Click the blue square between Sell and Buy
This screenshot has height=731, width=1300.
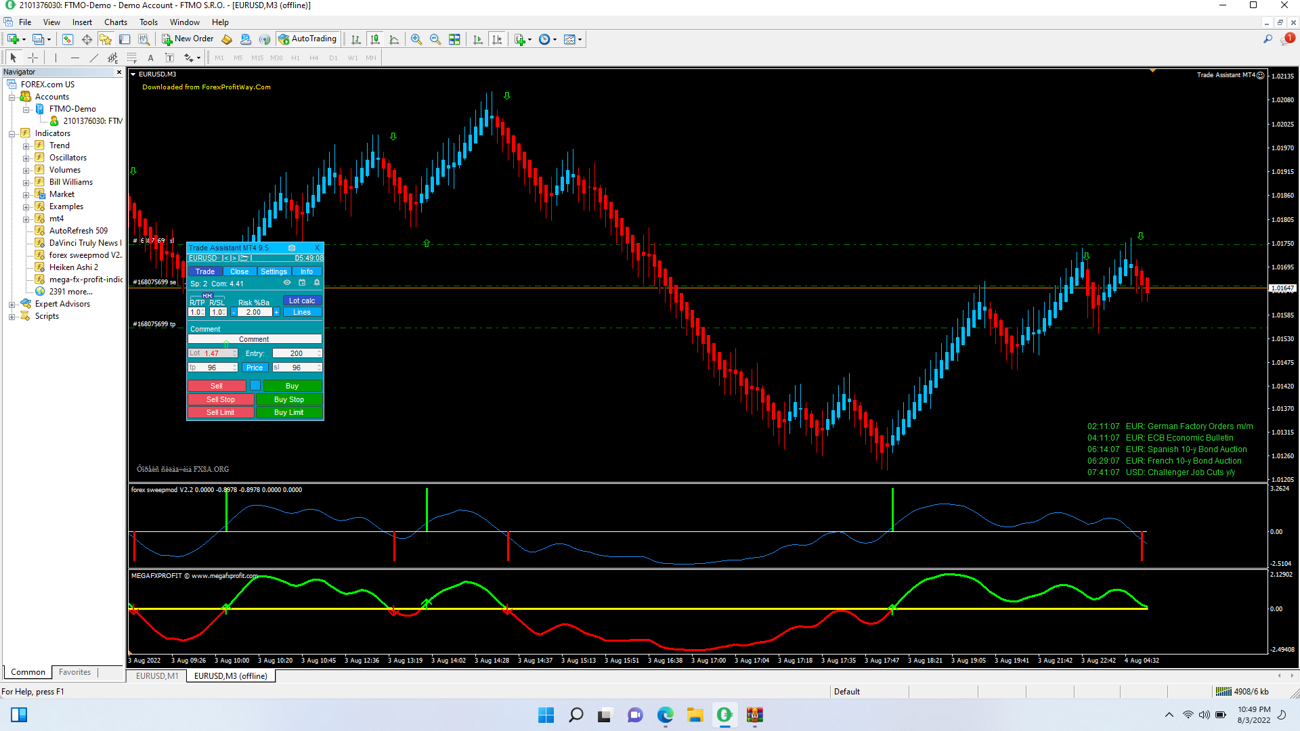pyautogui.click(x=255, y=386)
